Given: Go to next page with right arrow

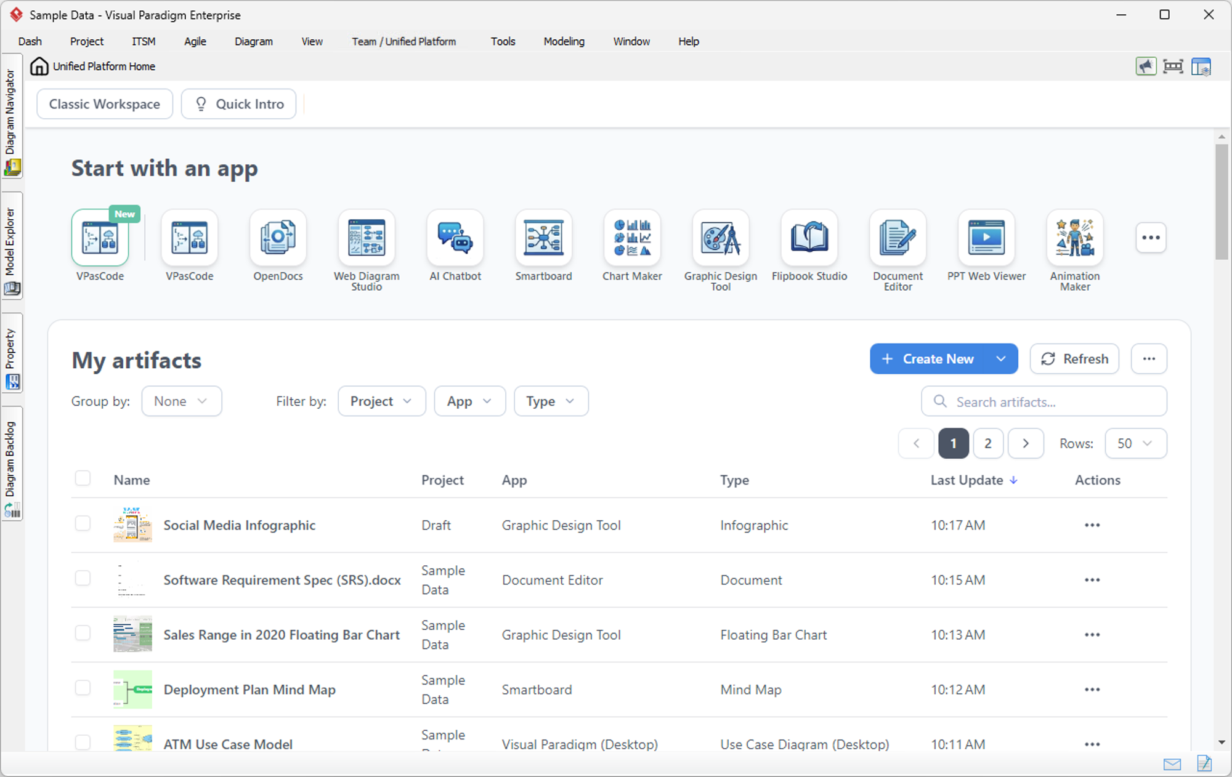Looking at the screenshot, I should (x=1026, y=443).
